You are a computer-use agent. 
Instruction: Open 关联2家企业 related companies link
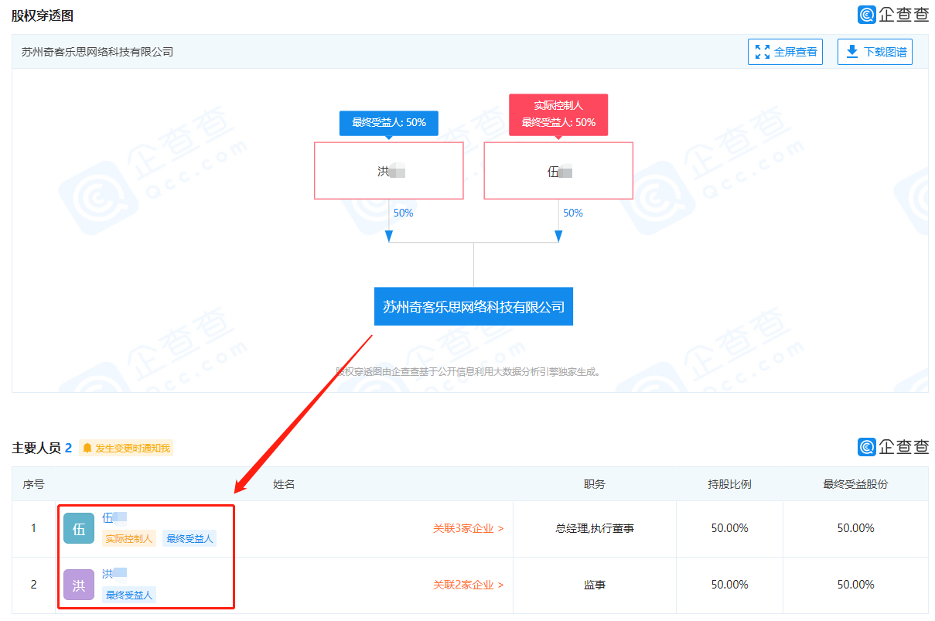[468, 585]
